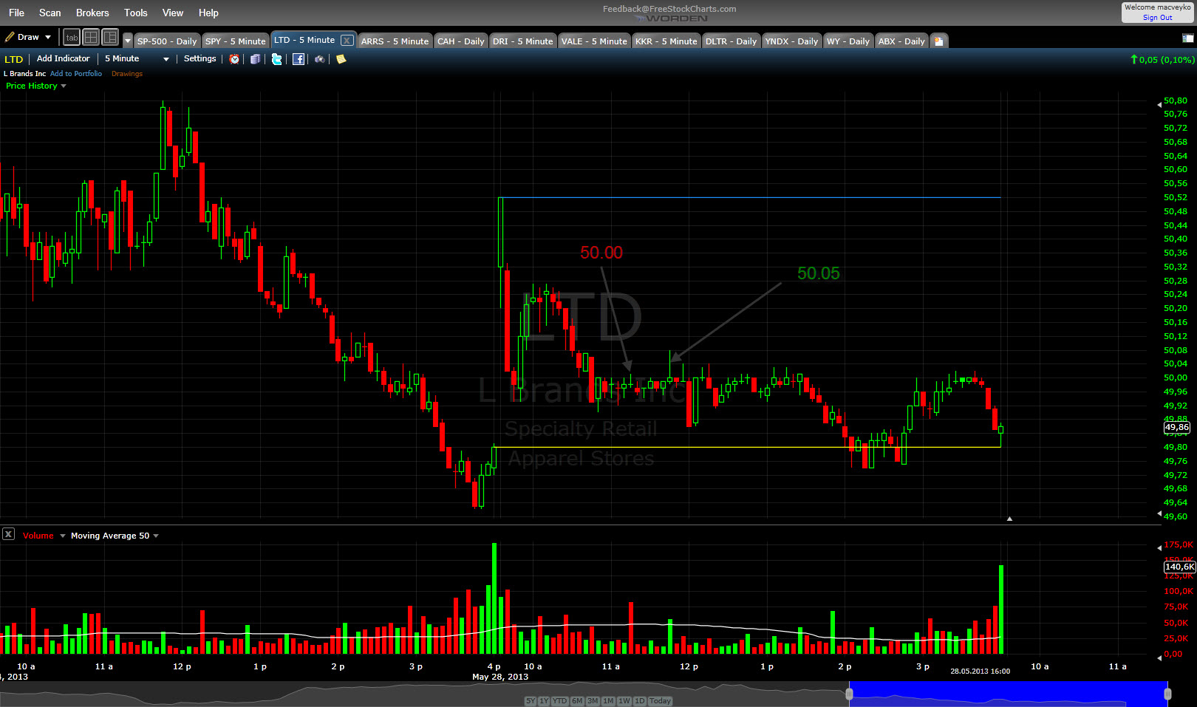Screen dimensions: 1197x707
Task: Share chart via Facebook icon
Action: (299, 59)
